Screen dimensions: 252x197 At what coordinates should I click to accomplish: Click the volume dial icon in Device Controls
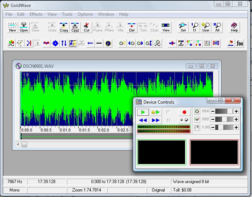[197, 111]
